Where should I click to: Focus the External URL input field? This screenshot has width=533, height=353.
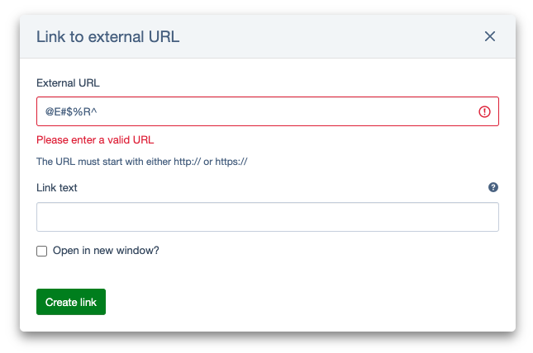pyautogui.click(x=256, y=112)
